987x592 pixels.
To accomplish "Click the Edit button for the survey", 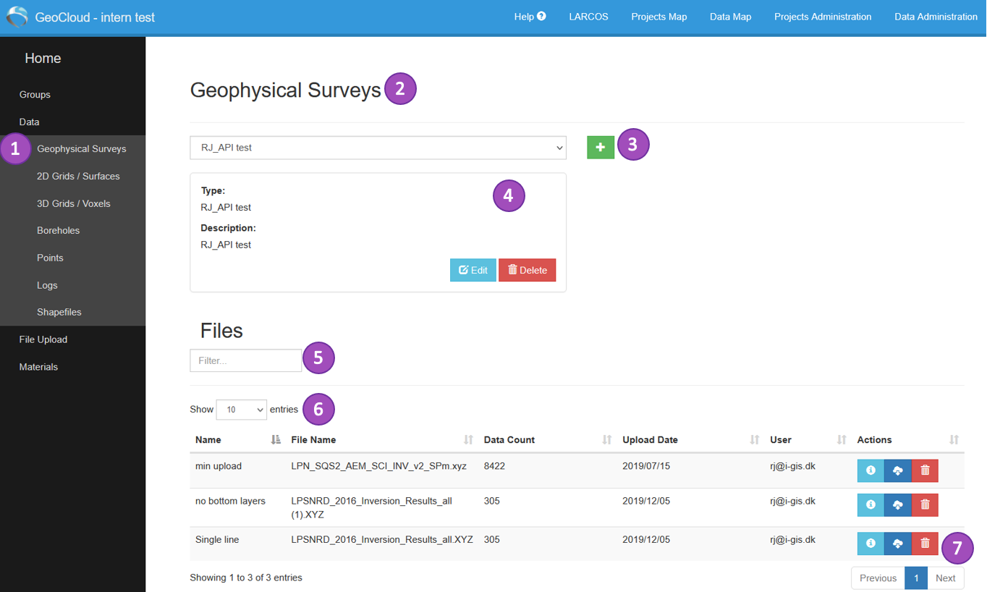I will coord(473,270).
